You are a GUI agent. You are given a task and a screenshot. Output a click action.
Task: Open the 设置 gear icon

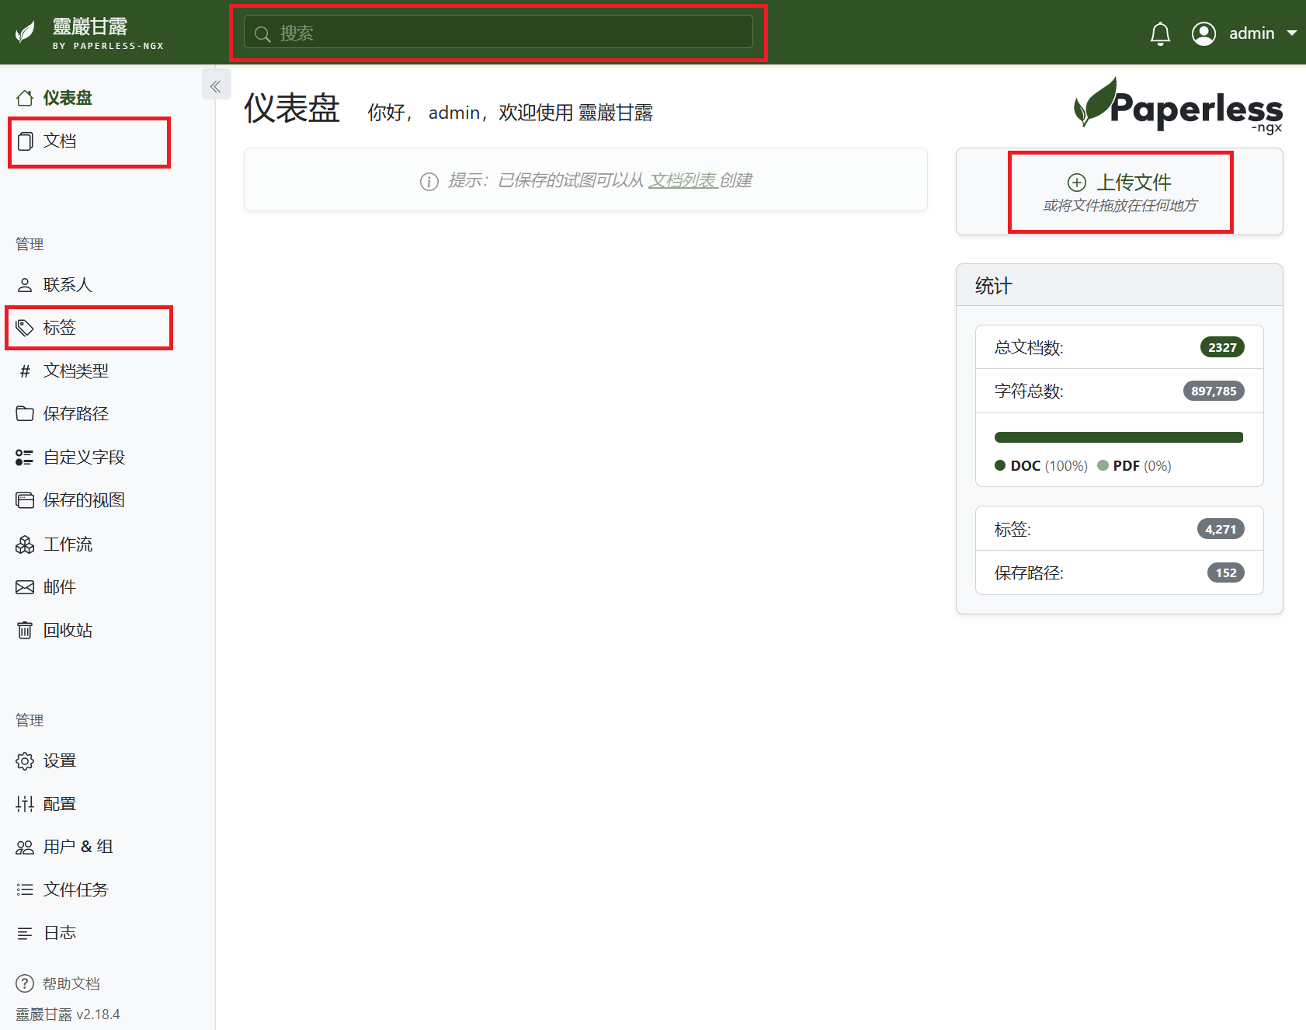click(25, 761)
